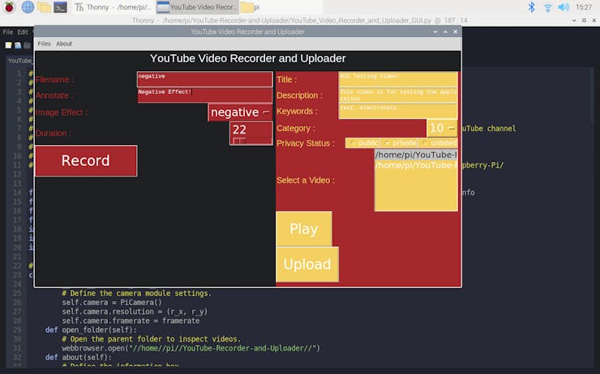Open the Image Effect negative dropdown
600x374 pixels.
click(240, 113)
